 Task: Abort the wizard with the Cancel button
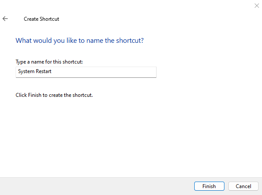coord(243,186)
